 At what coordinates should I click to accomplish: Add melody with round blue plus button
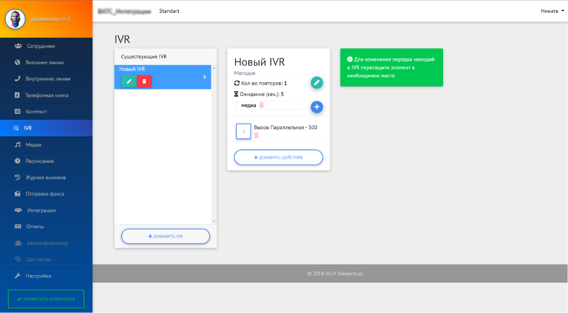(x=316, y=107)
